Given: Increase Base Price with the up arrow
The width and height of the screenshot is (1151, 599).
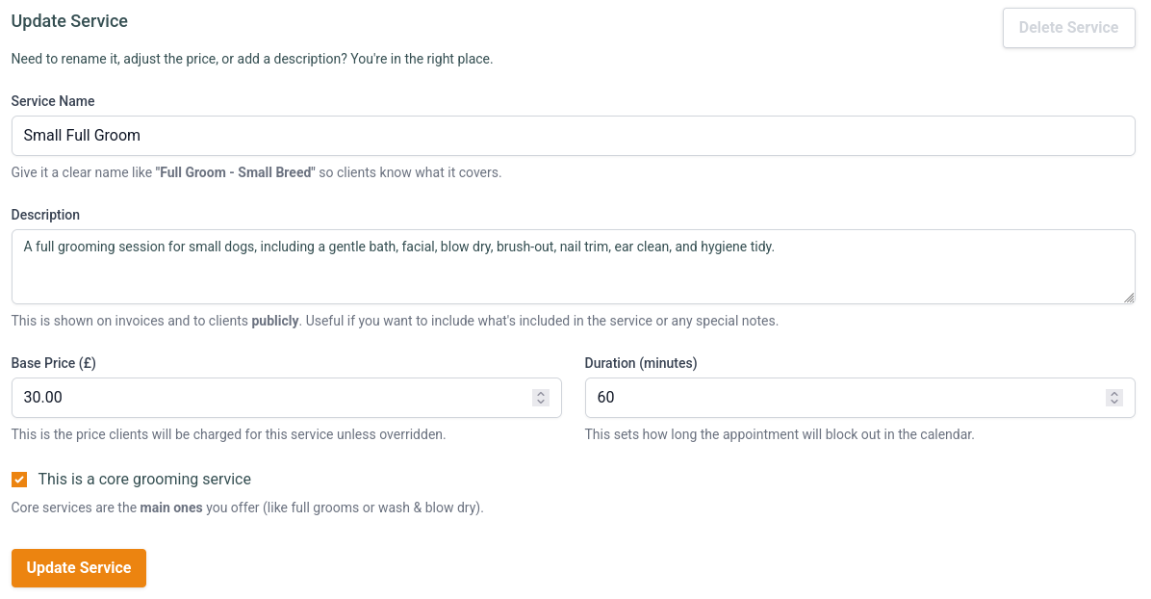Looking at the screenshot, I should coord(541,393).
